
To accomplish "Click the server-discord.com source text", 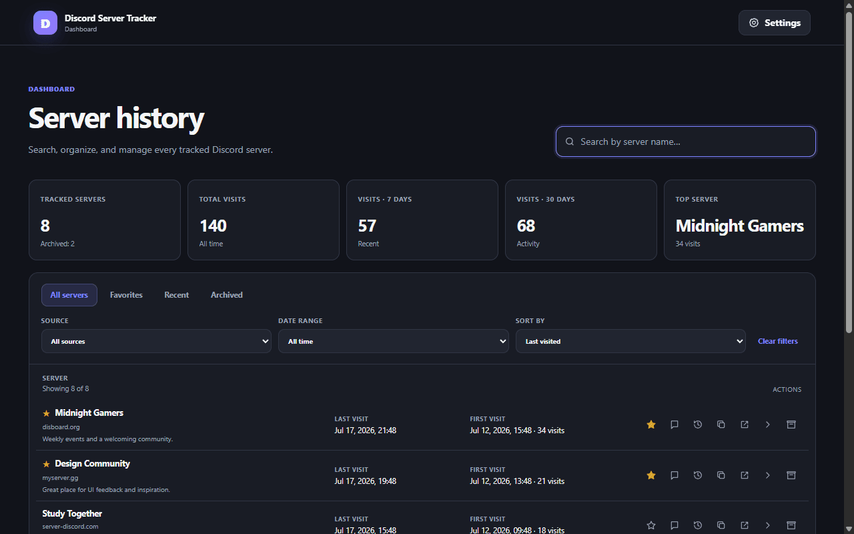I will [70, 527].
